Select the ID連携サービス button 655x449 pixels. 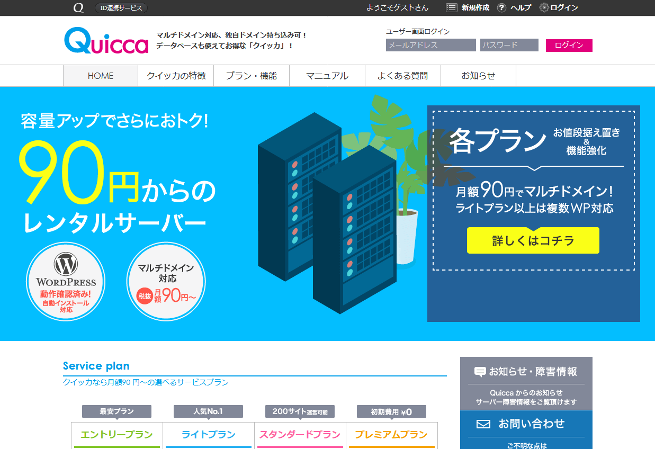point(121,8)
